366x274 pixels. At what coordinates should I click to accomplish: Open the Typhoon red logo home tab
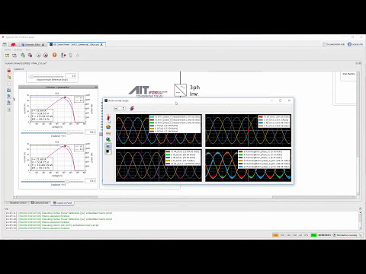[13, 45]
